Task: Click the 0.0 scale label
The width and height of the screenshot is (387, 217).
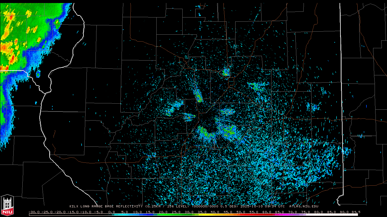Action: (x=112, y=212)
